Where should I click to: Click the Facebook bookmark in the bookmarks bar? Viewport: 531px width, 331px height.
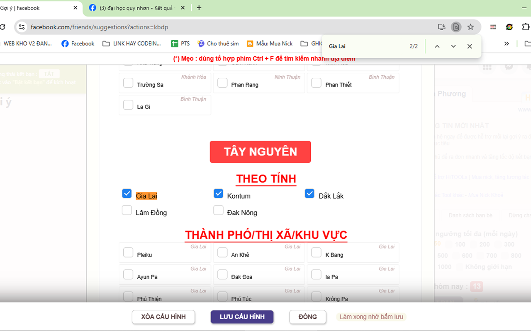pos(77,43)
